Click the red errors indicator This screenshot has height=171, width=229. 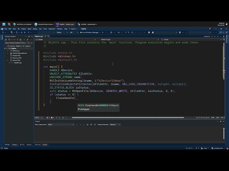click(48, 118)
